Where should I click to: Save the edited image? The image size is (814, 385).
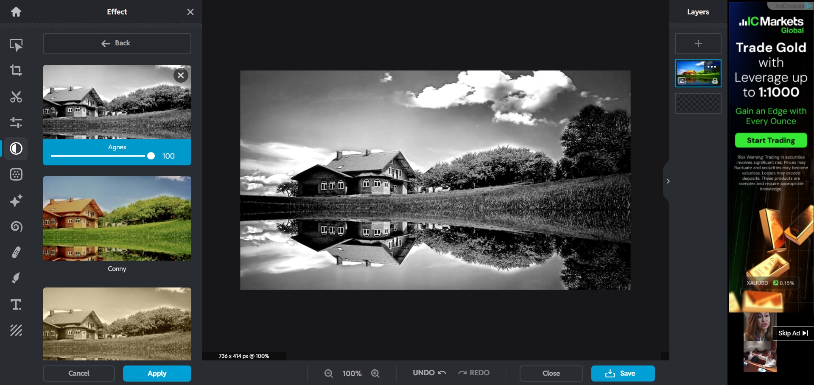(x=623, y=374)
